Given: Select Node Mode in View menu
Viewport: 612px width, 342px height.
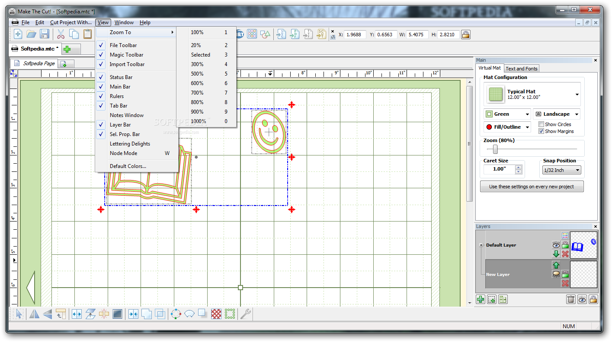Looking at the screenshot, I should pos(136,153).
